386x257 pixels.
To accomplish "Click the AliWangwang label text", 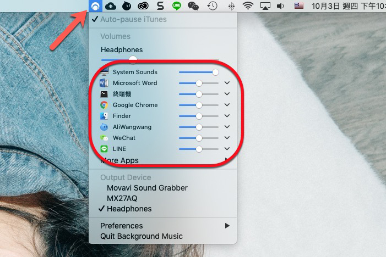I will coord(132,127).
